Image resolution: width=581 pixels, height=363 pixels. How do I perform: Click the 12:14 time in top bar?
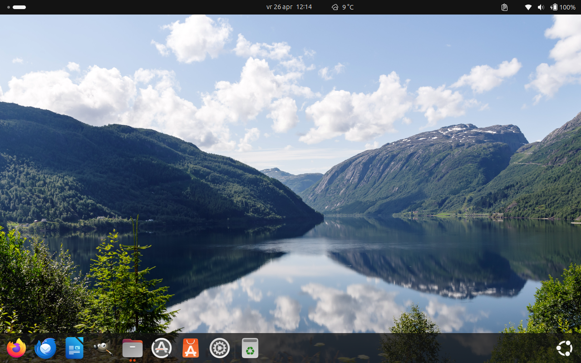point(304,7)
